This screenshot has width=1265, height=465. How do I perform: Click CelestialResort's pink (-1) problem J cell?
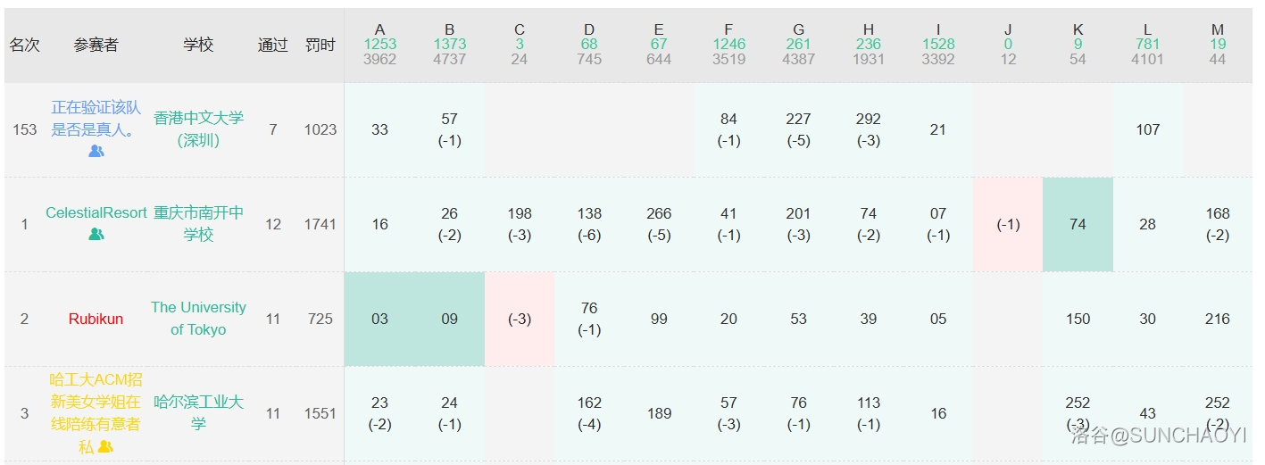coord(1008,224)
